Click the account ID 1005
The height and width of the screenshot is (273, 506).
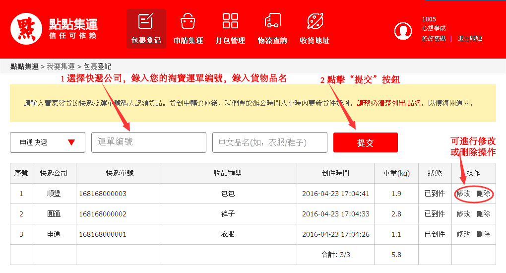click(x=429, y=19)
